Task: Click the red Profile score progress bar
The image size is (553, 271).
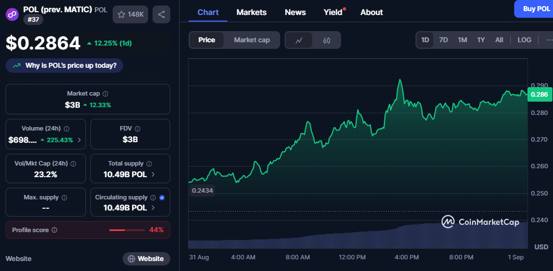Action: click(125, 230)
